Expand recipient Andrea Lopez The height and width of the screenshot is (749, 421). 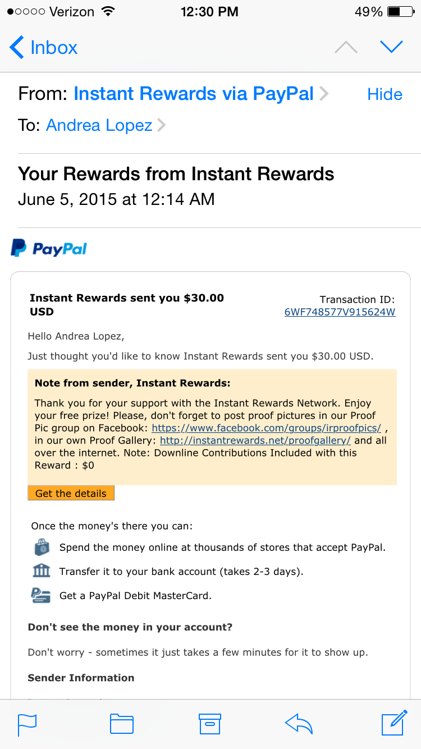(99, 125)
